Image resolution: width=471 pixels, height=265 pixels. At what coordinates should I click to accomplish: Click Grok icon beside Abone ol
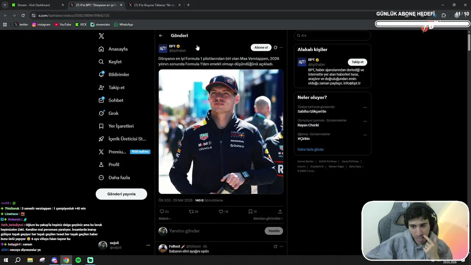pos(275,47)
